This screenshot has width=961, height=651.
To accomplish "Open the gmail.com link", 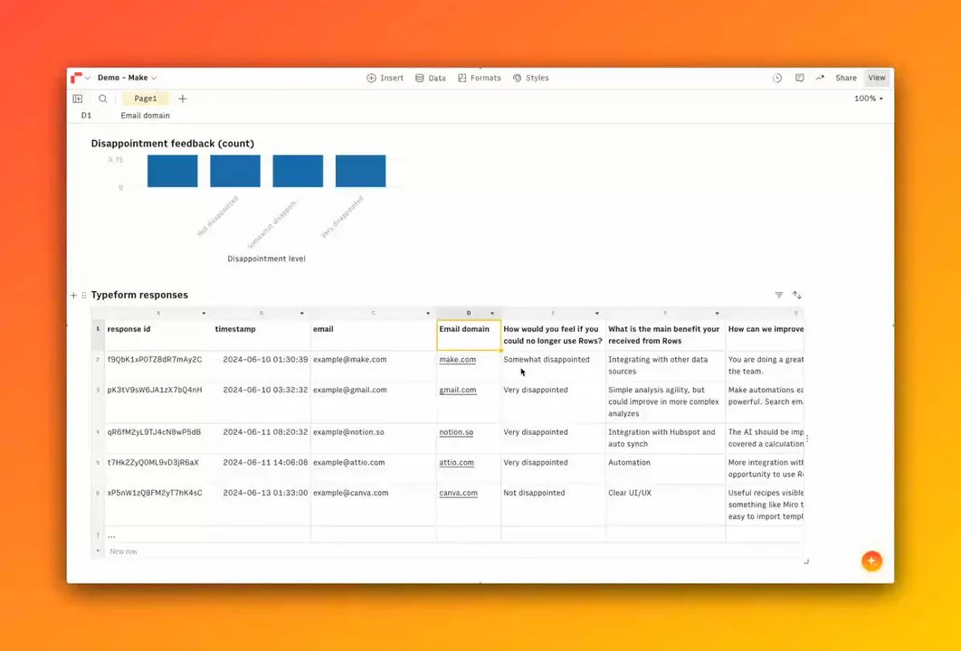I will 458,390.
